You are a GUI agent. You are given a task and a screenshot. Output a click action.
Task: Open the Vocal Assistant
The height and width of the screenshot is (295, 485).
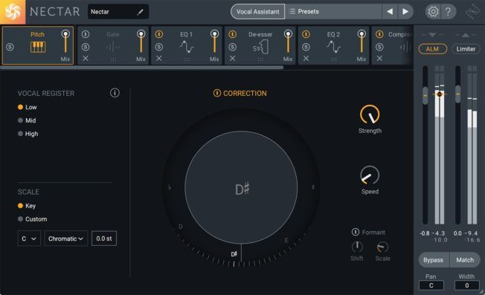click(x=257, y=12)
